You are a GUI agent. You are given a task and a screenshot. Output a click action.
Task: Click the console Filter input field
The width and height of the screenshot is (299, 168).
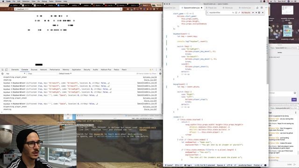42,74
